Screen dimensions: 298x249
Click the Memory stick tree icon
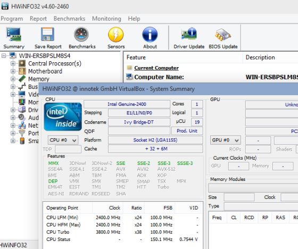[22, 79]
